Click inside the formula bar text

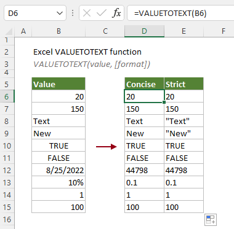click(170, 14)
